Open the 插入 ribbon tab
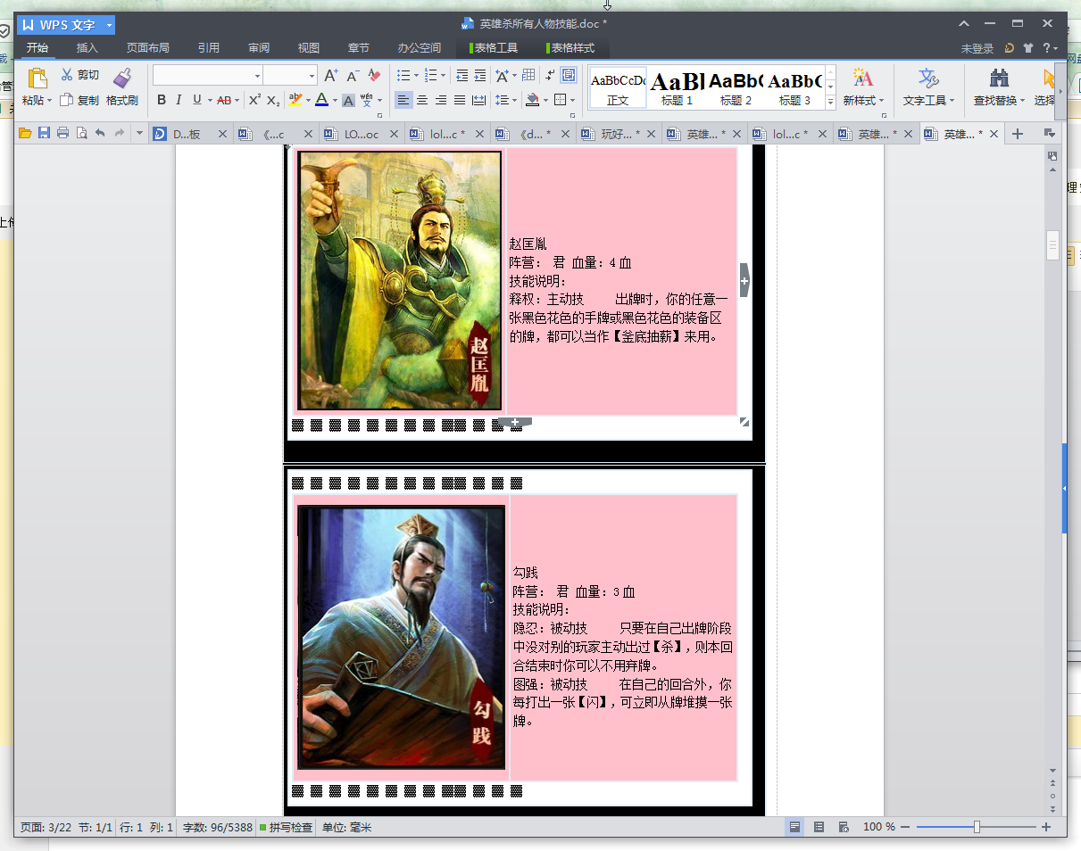1081x851 pixels. [x=87, y=48]
